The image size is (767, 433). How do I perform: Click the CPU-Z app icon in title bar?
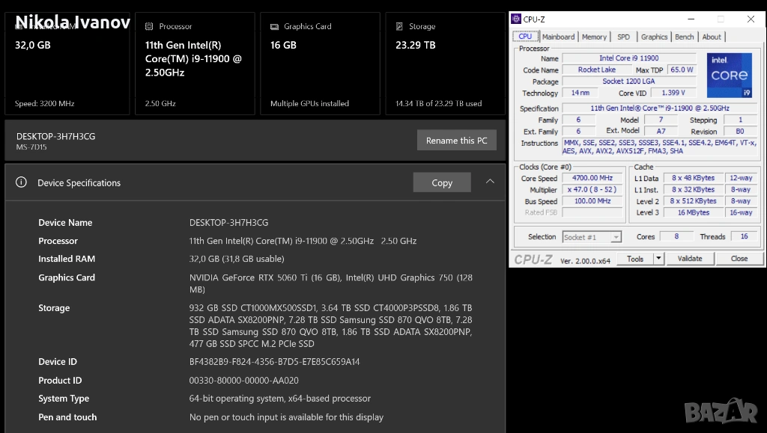click(x=516, y=19)
